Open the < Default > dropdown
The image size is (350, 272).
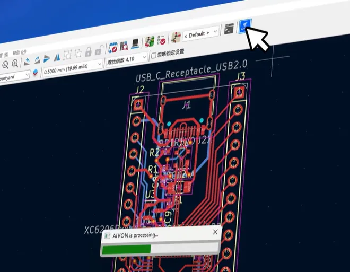200,34
